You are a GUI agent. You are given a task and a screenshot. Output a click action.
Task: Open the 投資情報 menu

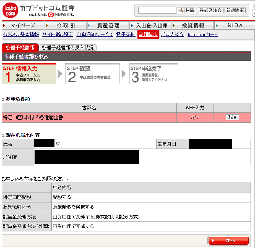tap(193, 25)
